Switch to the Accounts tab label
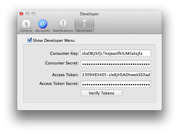 [x=42, y=31]
